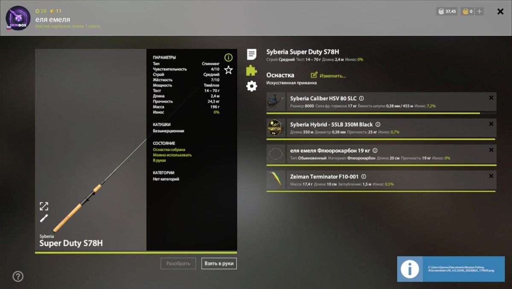Click the lure wear bar under Zeiman Terminator
Viewport: 512px width, 289px height.
[381, 191]
